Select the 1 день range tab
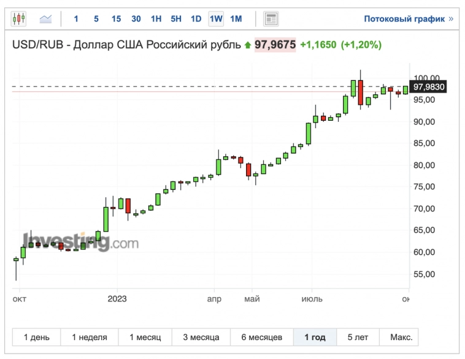Viewport: 465px width, 359px height. 37,337
